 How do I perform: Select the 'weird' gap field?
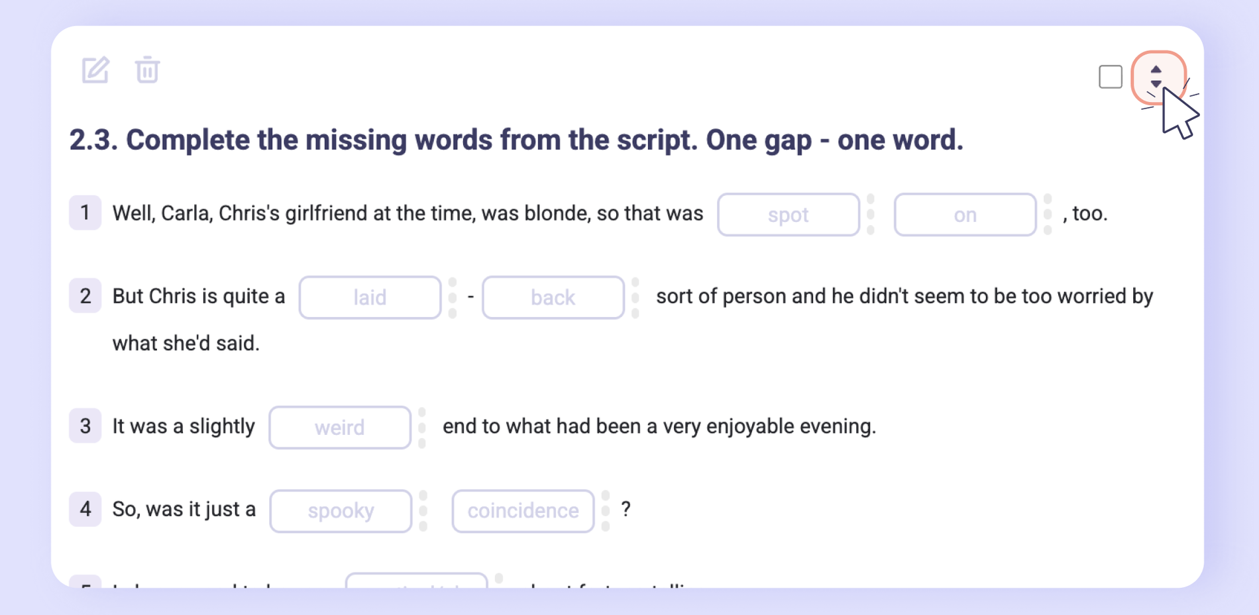(339, 427)
